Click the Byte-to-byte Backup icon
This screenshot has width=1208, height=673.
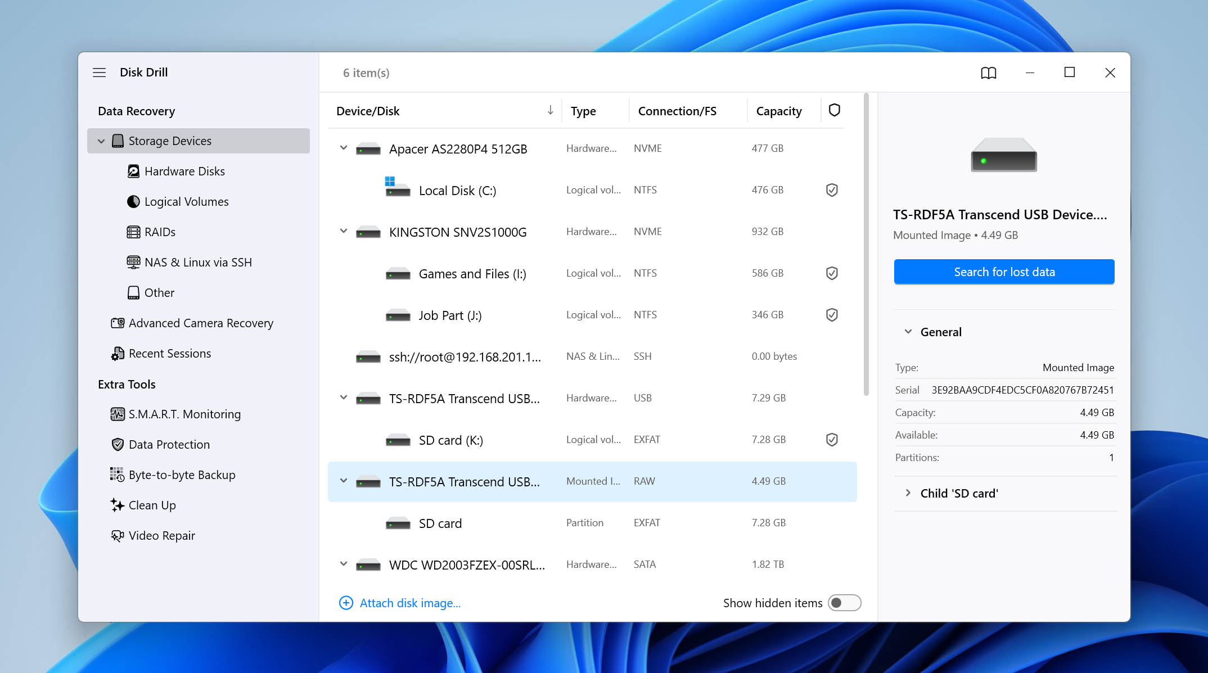pos(118,475)
